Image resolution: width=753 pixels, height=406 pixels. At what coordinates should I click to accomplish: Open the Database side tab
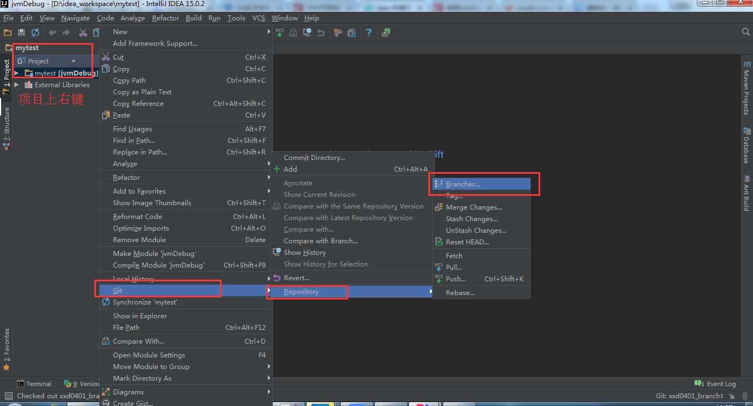point(746,145)
